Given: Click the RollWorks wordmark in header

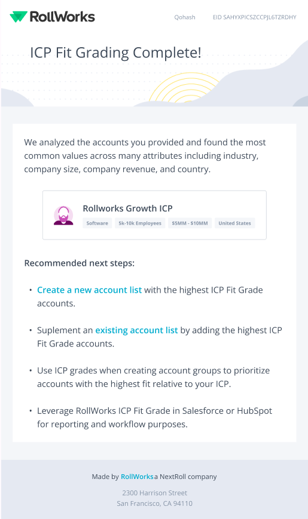Looking at the screenshot, I should click(x=62, y=17).
